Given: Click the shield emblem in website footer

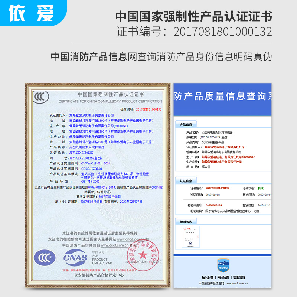Looking at the screenshot, I should pos(223,265).
